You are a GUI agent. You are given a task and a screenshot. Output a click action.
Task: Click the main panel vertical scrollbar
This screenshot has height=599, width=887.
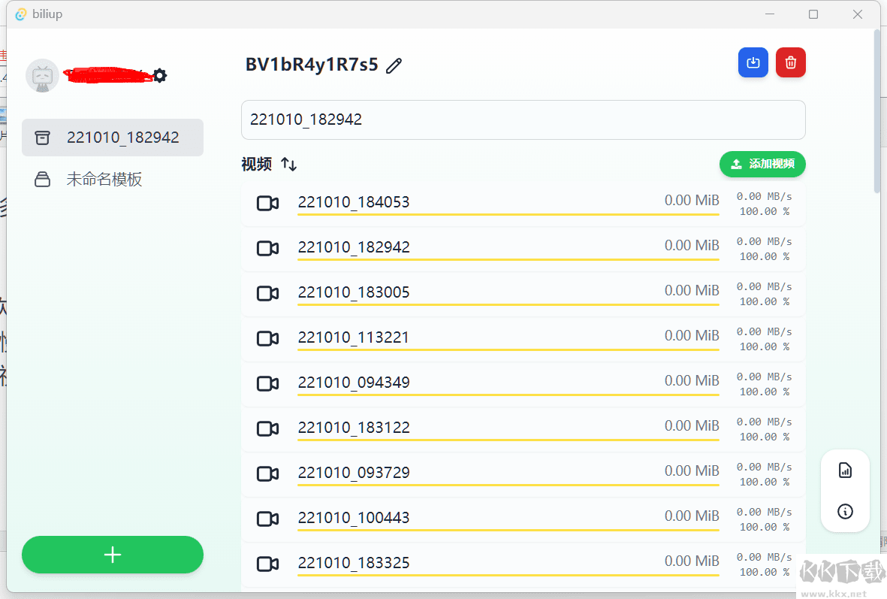[877, 110]
